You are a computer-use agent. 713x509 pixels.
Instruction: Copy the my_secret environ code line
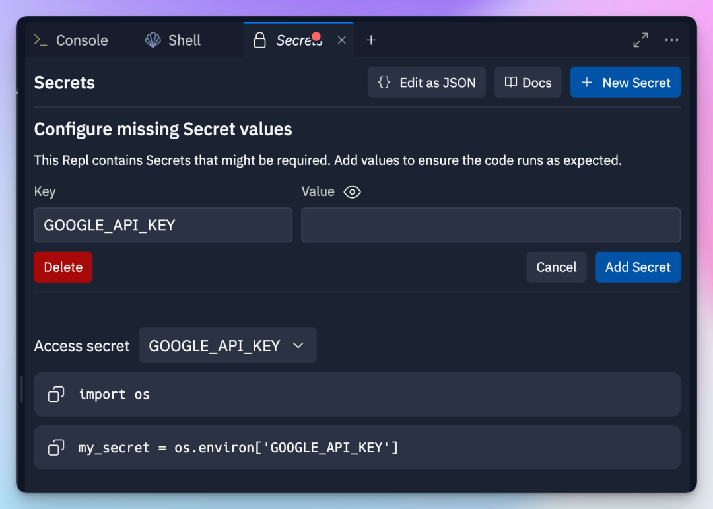pyautogui.click(x=56, y=448)
